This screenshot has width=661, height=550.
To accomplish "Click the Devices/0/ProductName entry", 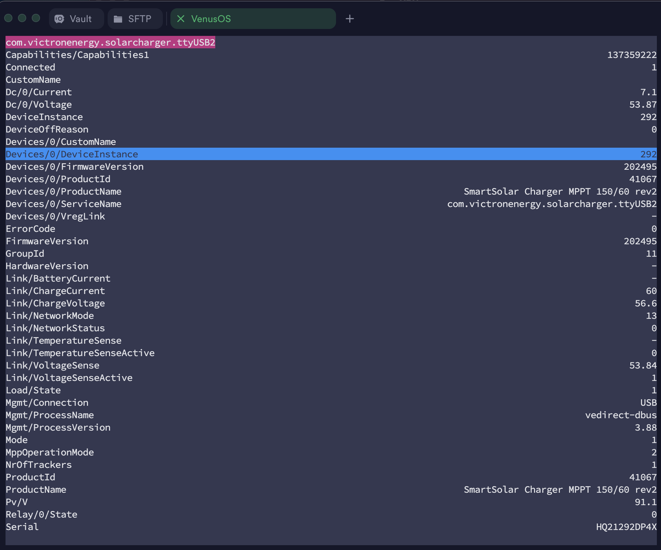I will click(x=63, y=191).
